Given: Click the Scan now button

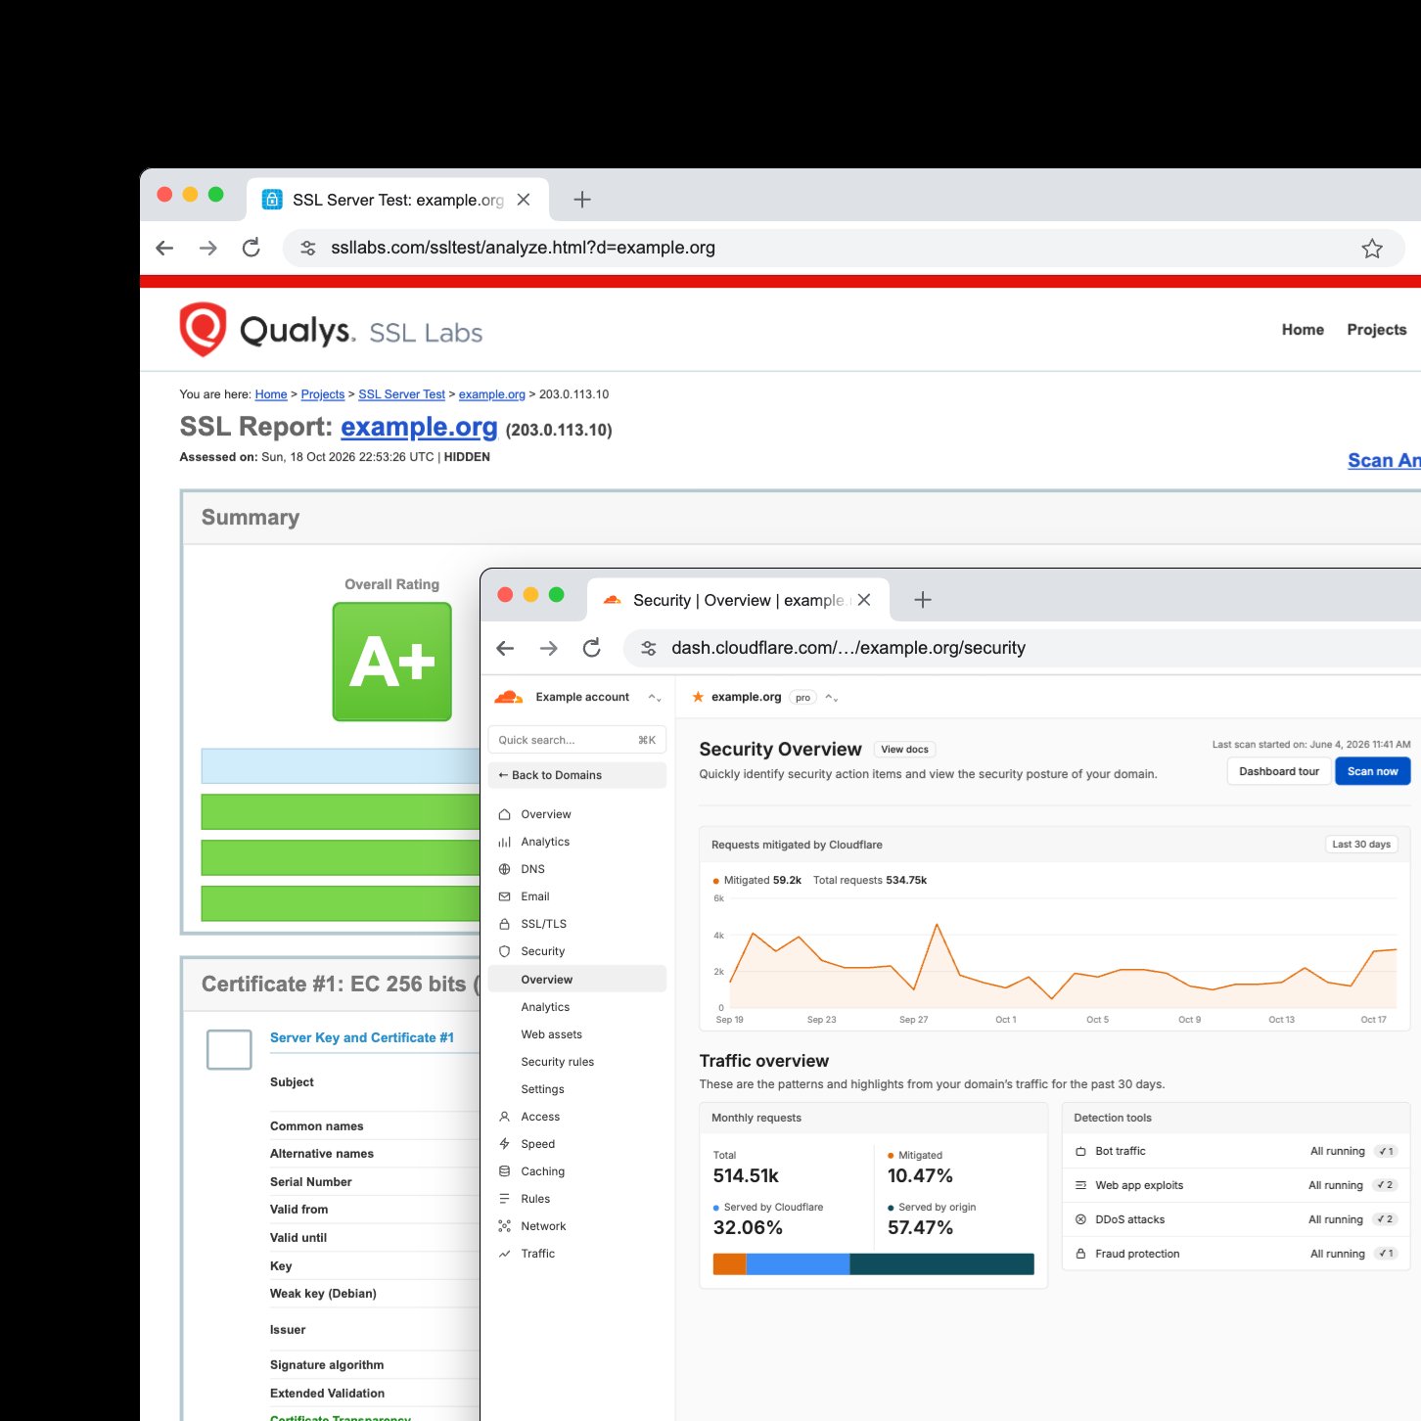Looking at the screenshot, I should click(x=1373, y=771).
